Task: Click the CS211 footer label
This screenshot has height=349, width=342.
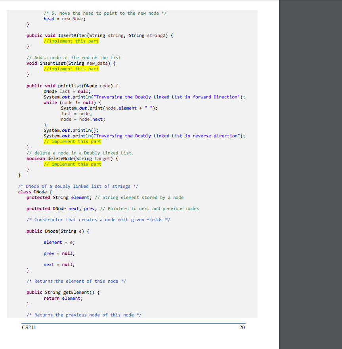Action: click(x=28, y=328)
